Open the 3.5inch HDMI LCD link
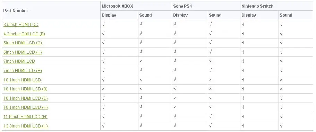316x132 pixels. (x=21, y=25)
